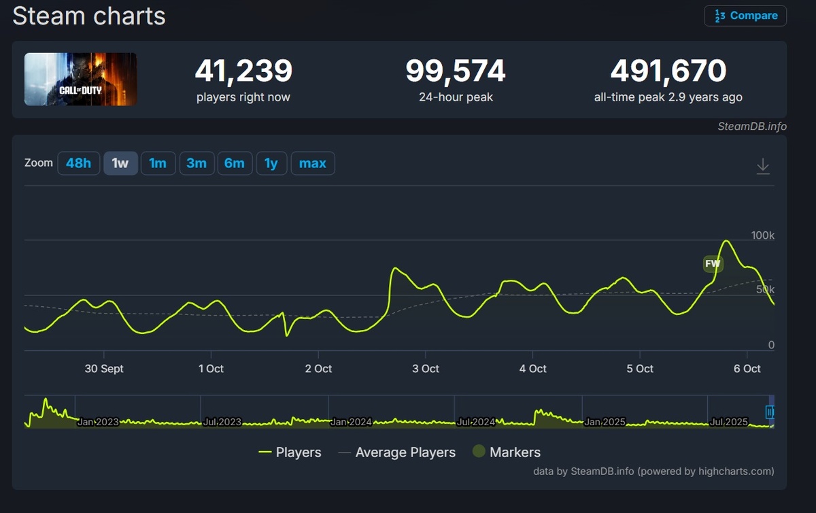Click the all-time peak 2.9 years ago caption
The height and width of the screenshot is (513, 816).
[668, 97]
